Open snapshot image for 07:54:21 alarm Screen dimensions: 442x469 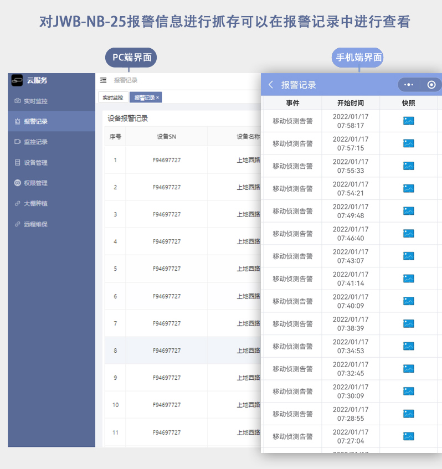click(x=408, y=188)
